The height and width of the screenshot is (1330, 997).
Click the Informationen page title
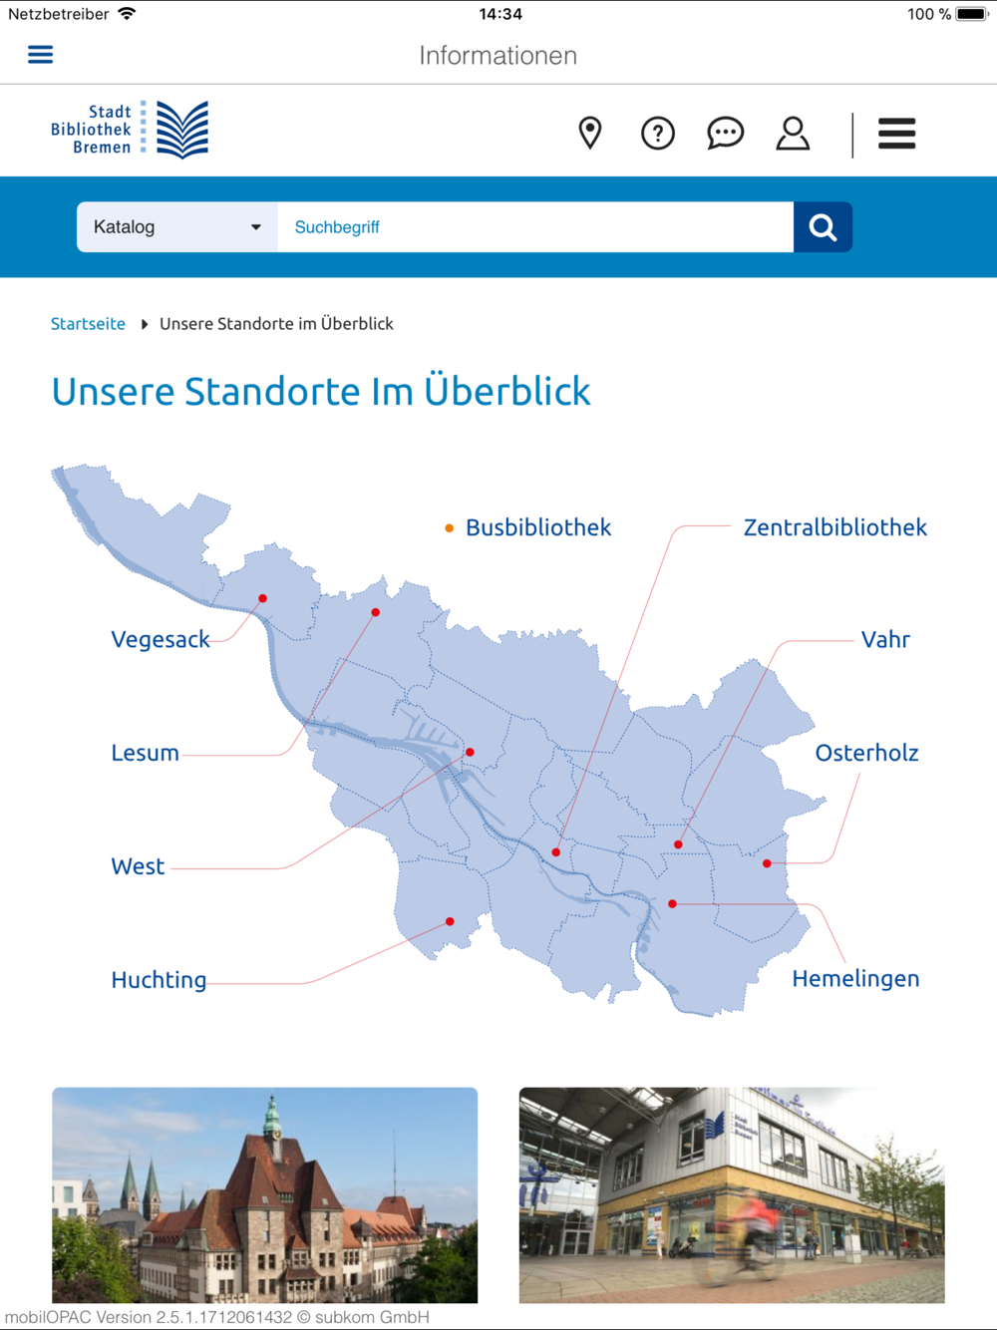pyautogui.click(x=498, y=55)
